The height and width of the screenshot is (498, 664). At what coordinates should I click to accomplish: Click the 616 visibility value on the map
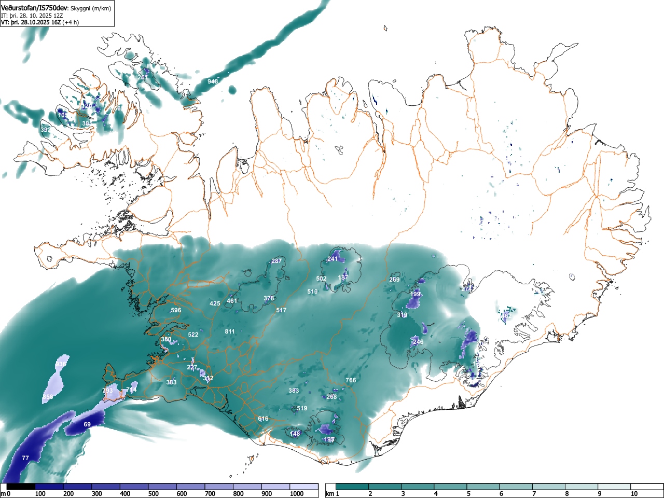[263, 419]
